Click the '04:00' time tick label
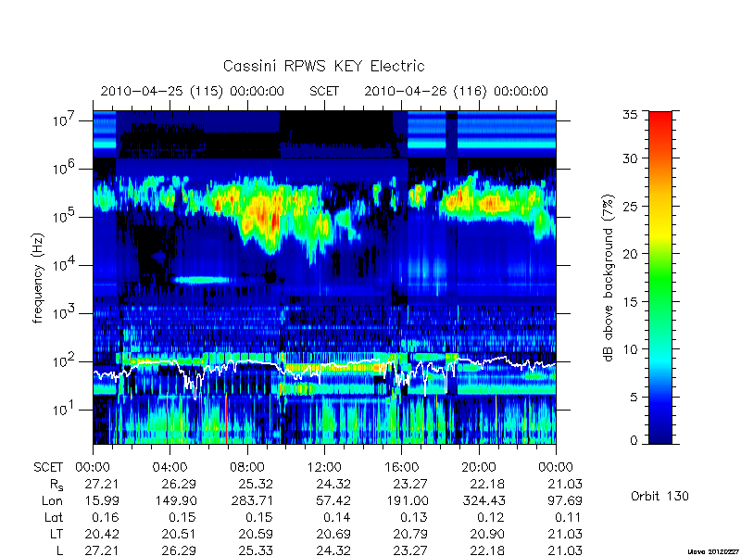Screen dimensions: 741x556 pos(170,467)
